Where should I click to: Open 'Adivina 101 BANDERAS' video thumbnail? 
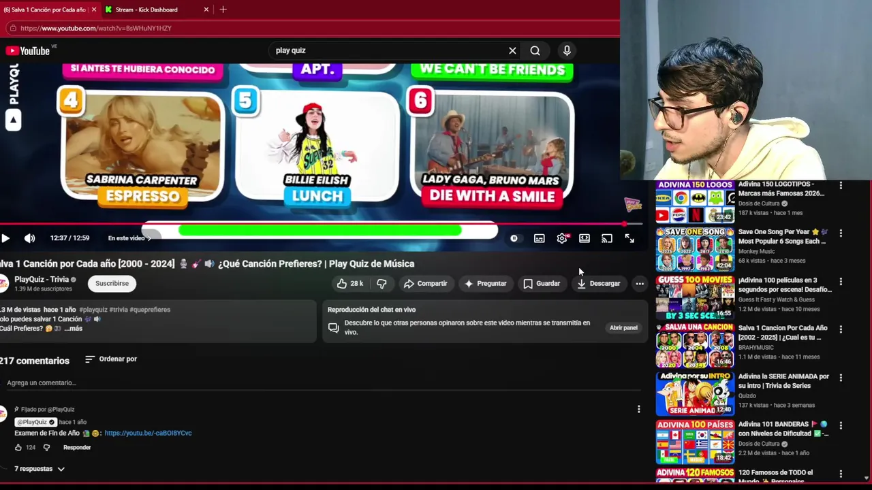click(695, 442)
